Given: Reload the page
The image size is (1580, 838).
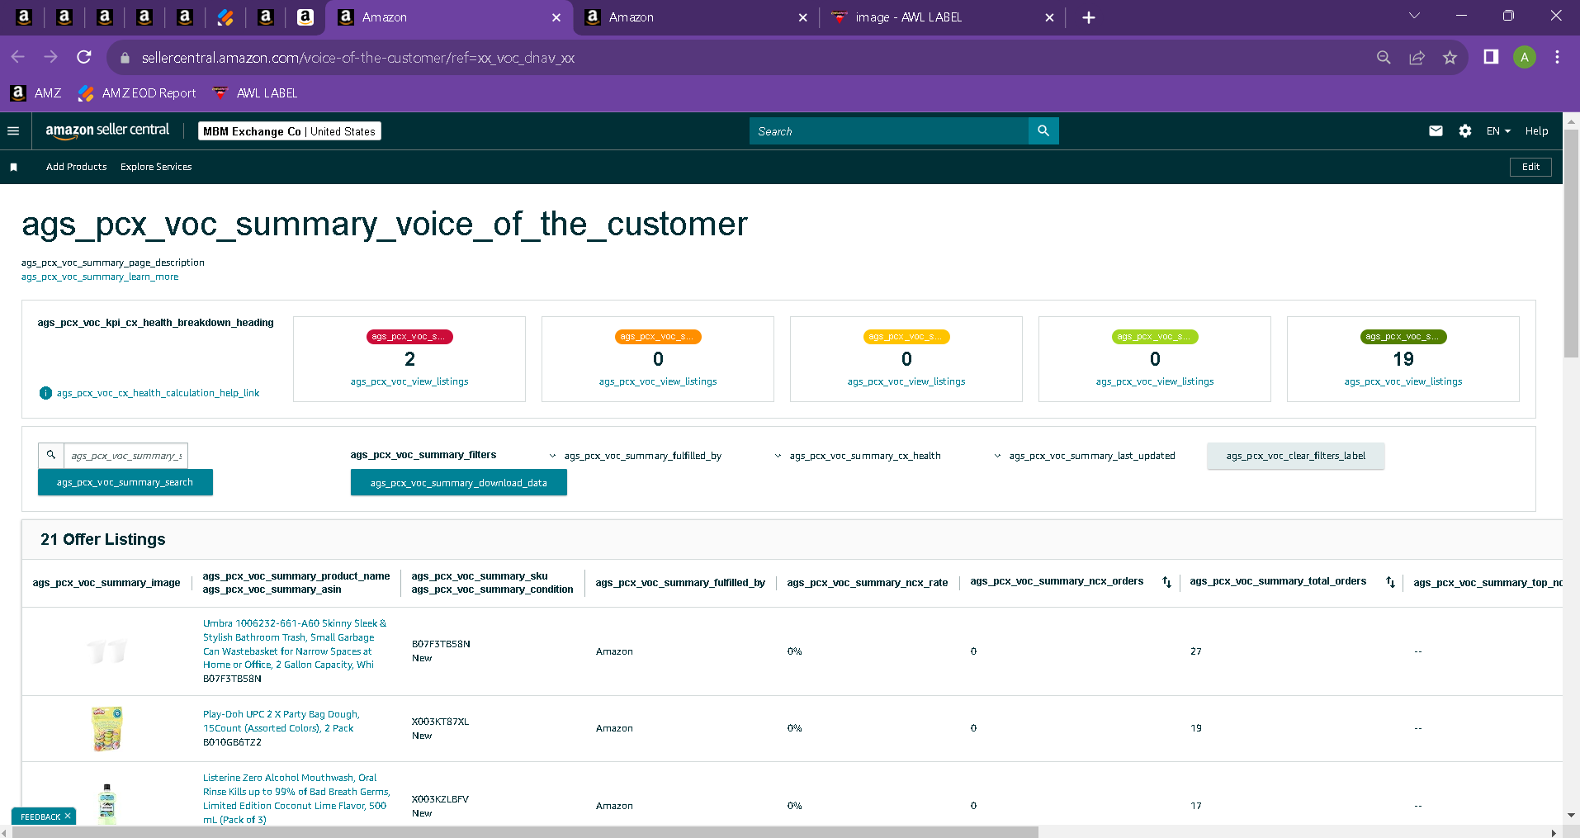Looking at the screenshot, I should tap(84, 57).
